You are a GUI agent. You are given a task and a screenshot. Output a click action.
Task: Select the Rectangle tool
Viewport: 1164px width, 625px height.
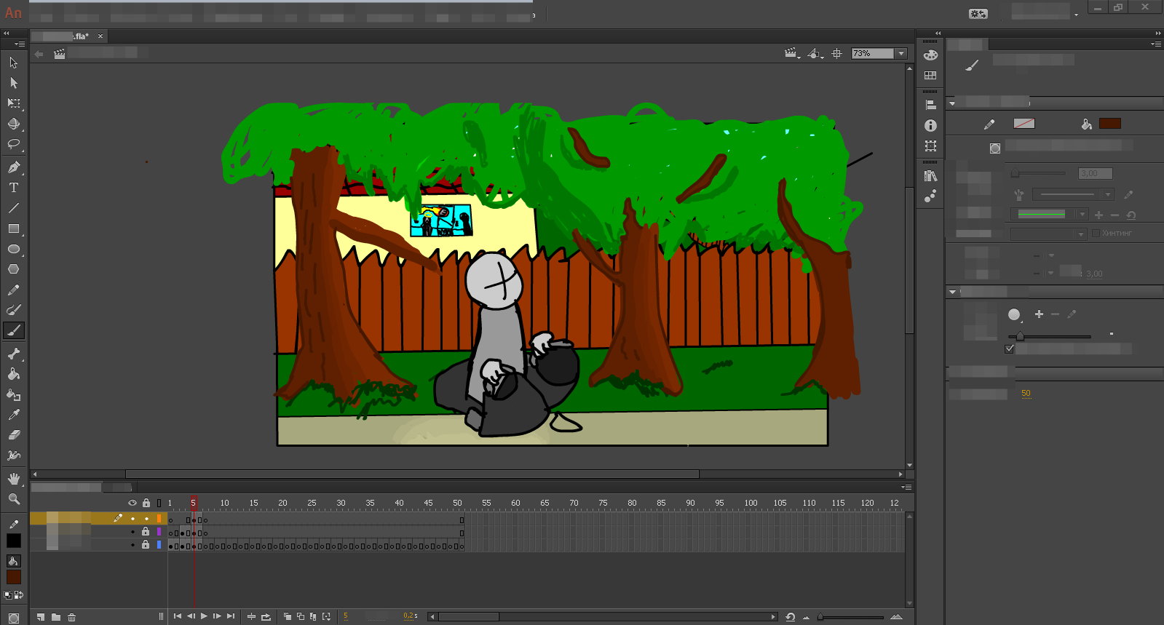pos(13,228)
